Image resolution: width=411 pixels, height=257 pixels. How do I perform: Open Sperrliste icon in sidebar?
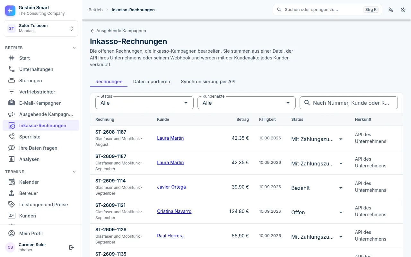12,137
